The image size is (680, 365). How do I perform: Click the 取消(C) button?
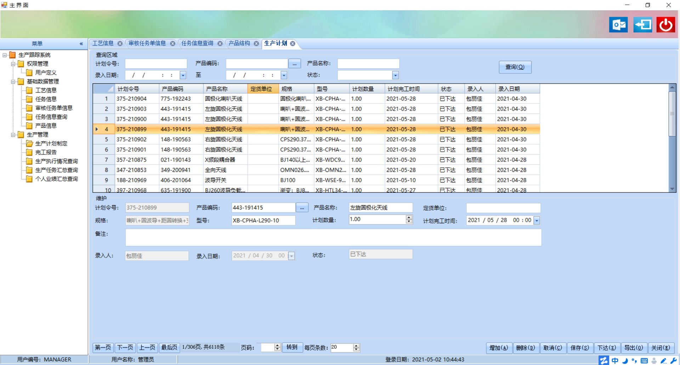pos(552,348)
